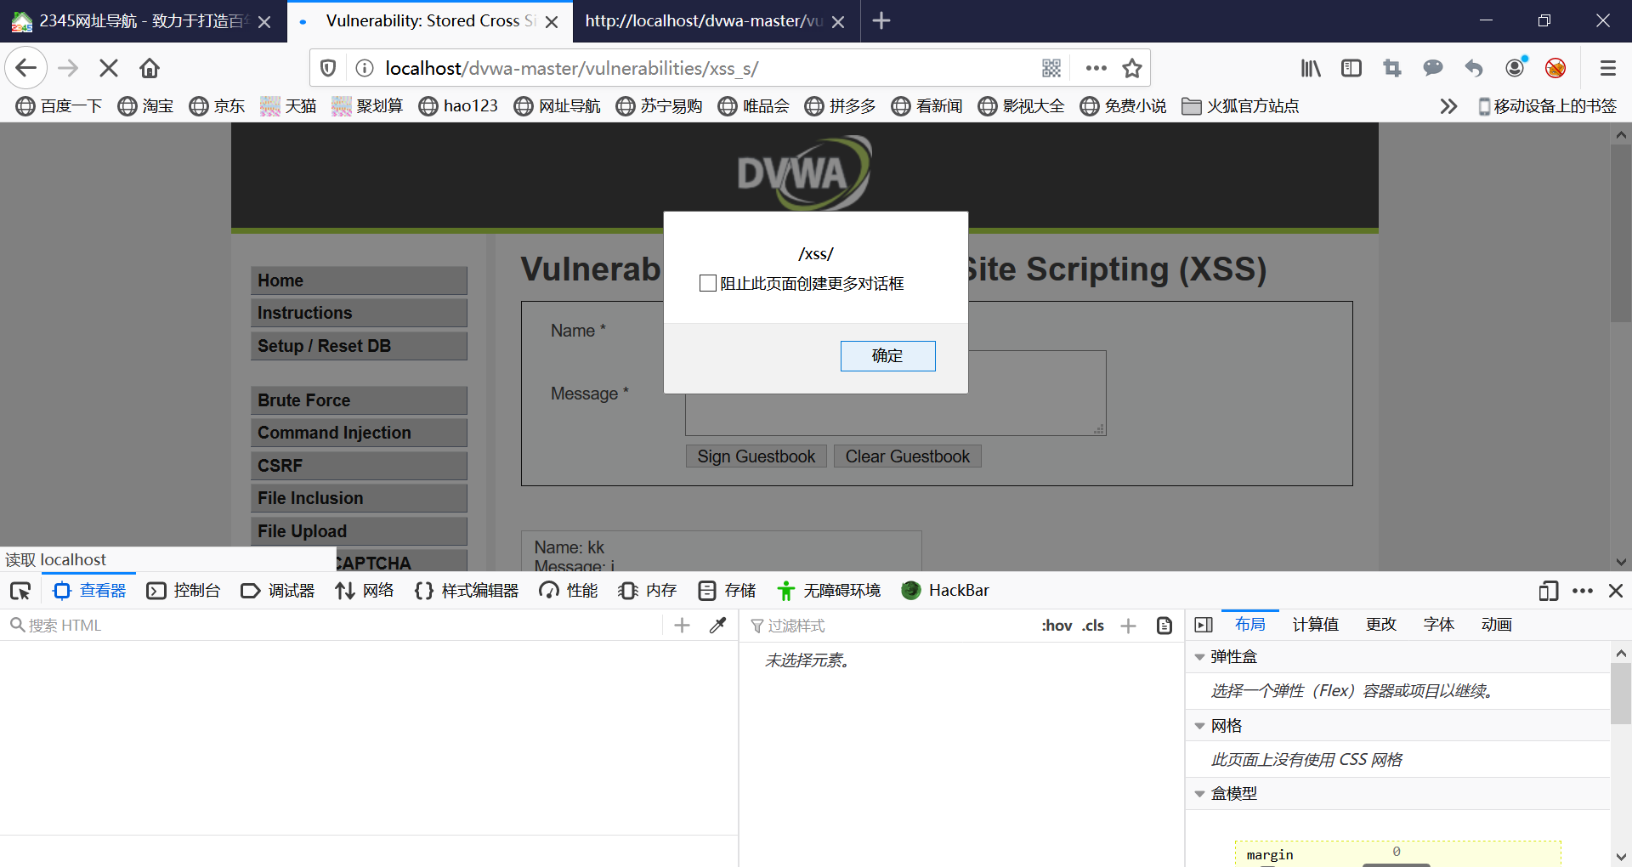This screenshot has width=1632, height=867.
Task: Toggle the sidebar view icon
Action: pos(1351,68)
